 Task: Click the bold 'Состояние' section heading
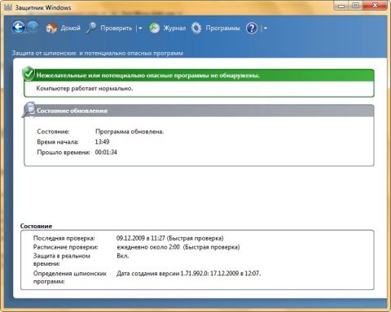coord(36,226)
